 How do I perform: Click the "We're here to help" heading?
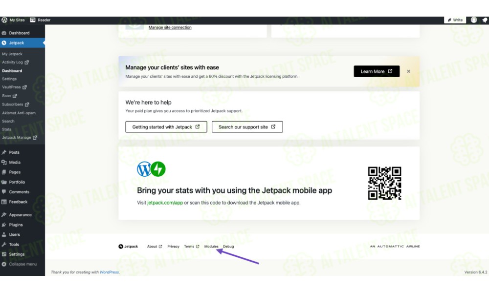(x=149, y=103)
